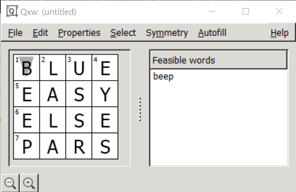Maximize the Qxw window
This screenshot has width=296, height=192.
click(245, 12)
